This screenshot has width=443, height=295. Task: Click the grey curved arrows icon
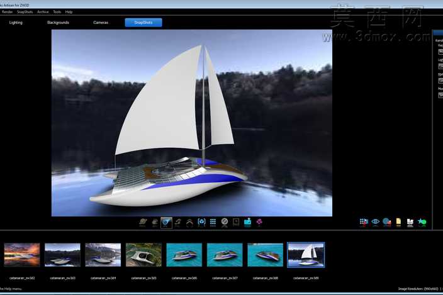click(x=177, y=222)
